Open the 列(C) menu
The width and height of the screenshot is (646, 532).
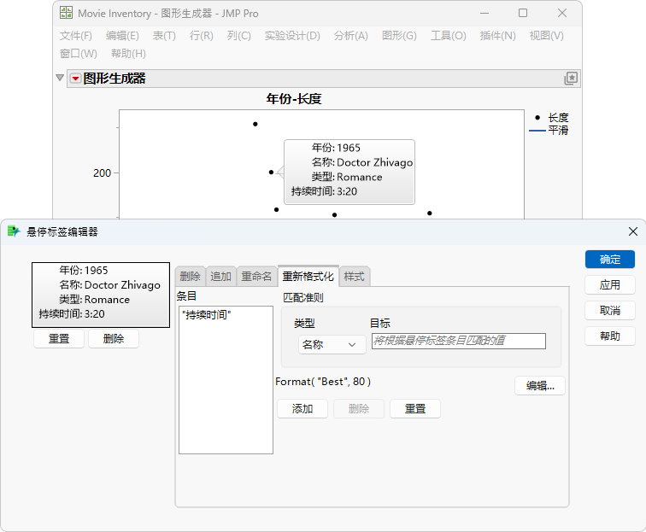239,36
